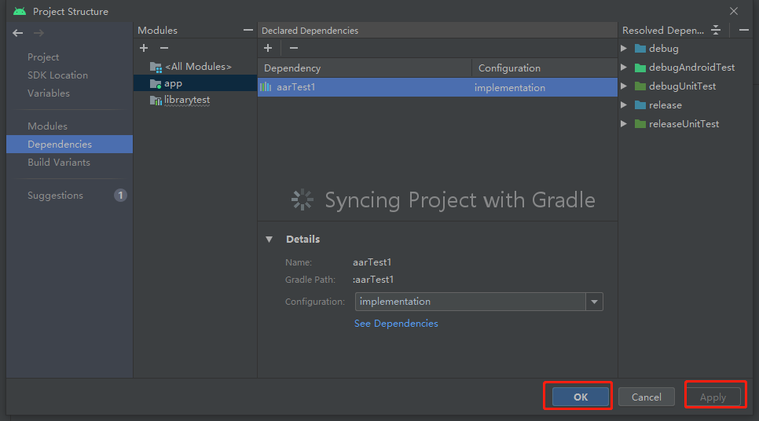759x421 pixels.
Task: Collapse the Modules panel
Action: pyautogui.click(x=247, y=30)
